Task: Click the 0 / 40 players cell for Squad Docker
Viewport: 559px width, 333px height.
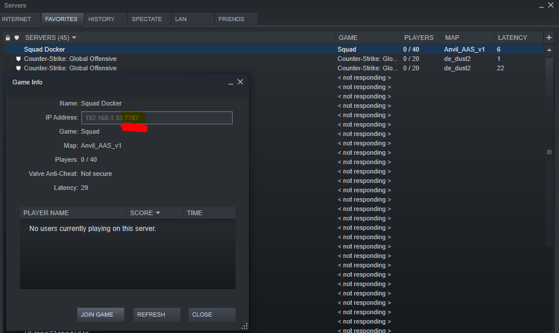Action: (411, 50)
